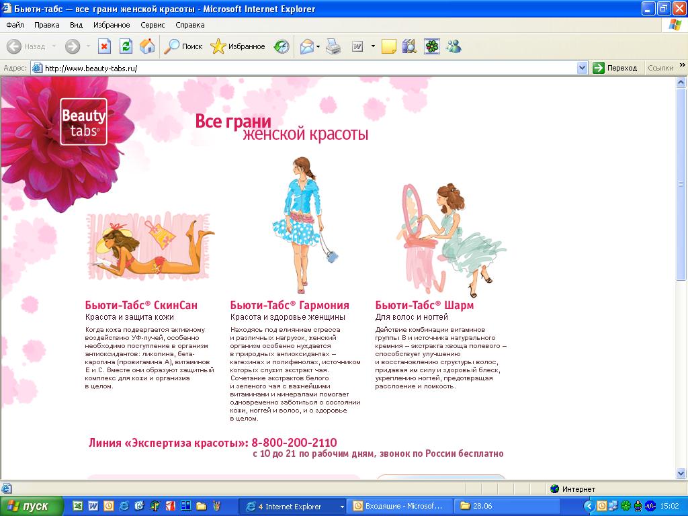Launch Internet Explorer from quick launch

point(124,506)
